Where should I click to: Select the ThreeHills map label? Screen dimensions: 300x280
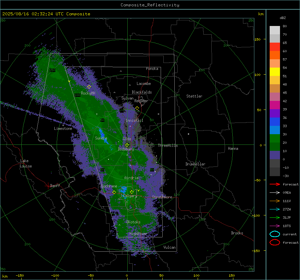click(x=168, y=145)
